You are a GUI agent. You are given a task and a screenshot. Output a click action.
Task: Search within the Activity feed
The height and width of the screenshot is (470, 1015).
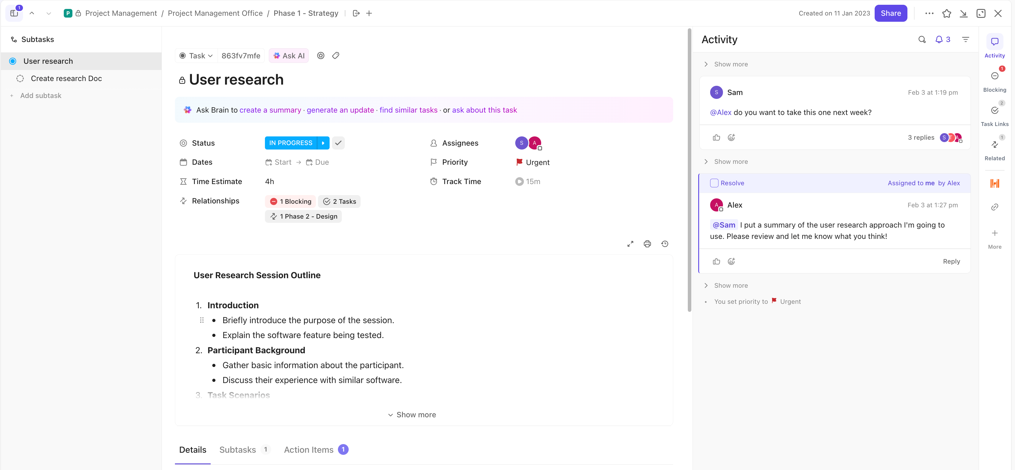(x=922, y=39)
